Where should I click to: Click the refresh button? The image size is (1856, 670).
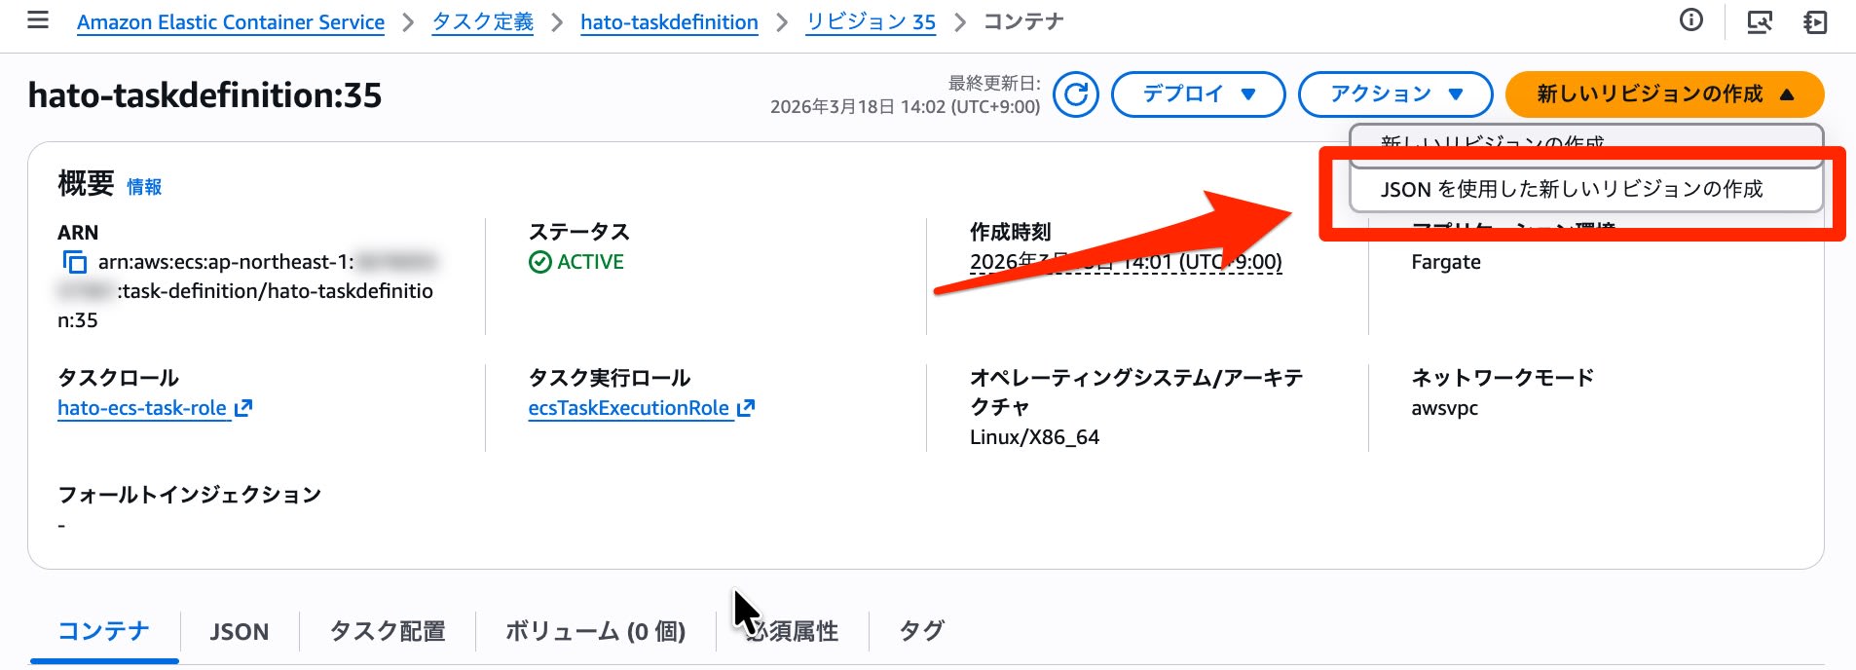(x=1075, y=94)
